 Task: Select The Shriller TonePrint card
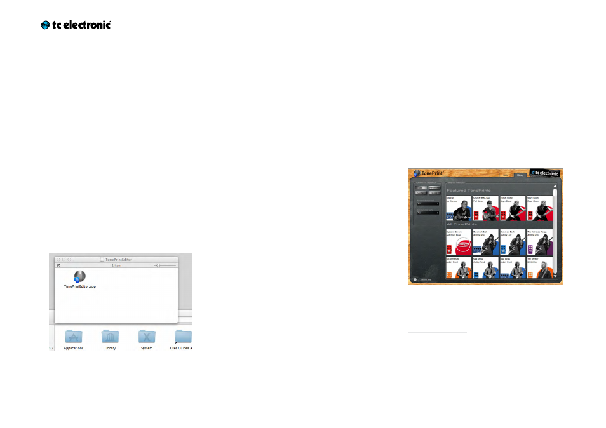540,268
